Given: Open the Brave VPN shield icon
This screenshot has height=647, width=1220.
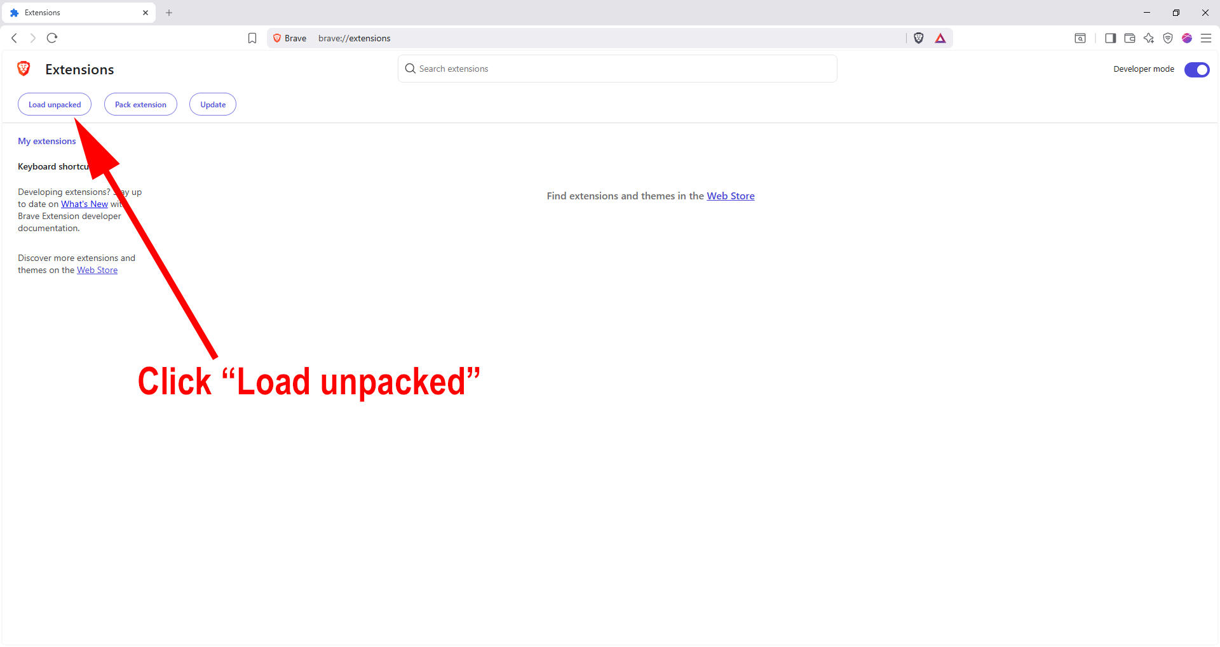Looking at the screenshot, I should coord(1167,38).
